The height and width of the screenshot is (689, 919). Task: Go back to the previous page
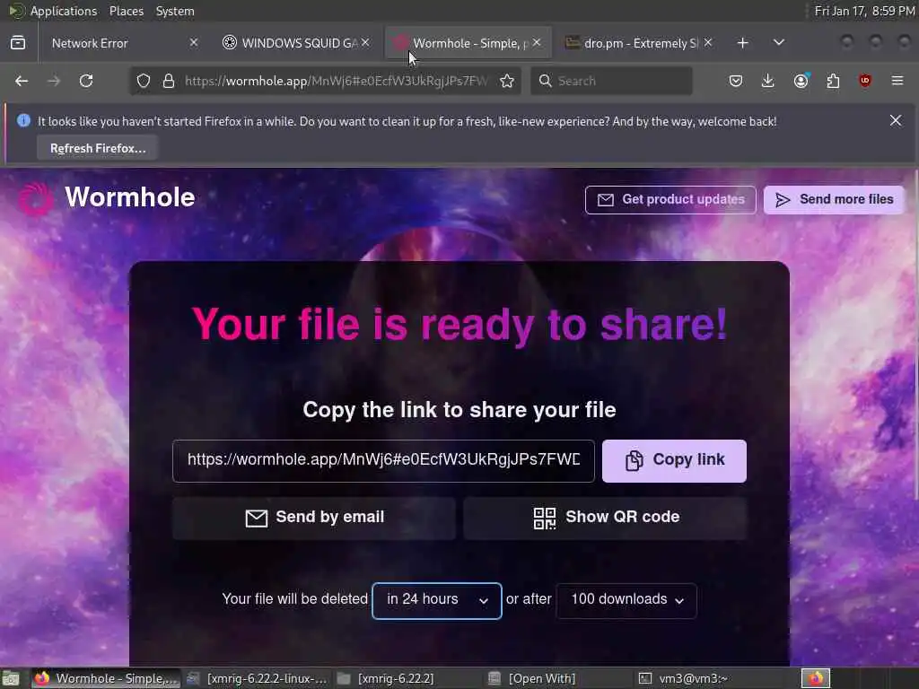tap(22, 81)
